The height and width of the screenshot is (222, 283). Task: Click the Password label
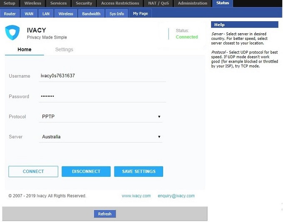[x=19, y=96]
